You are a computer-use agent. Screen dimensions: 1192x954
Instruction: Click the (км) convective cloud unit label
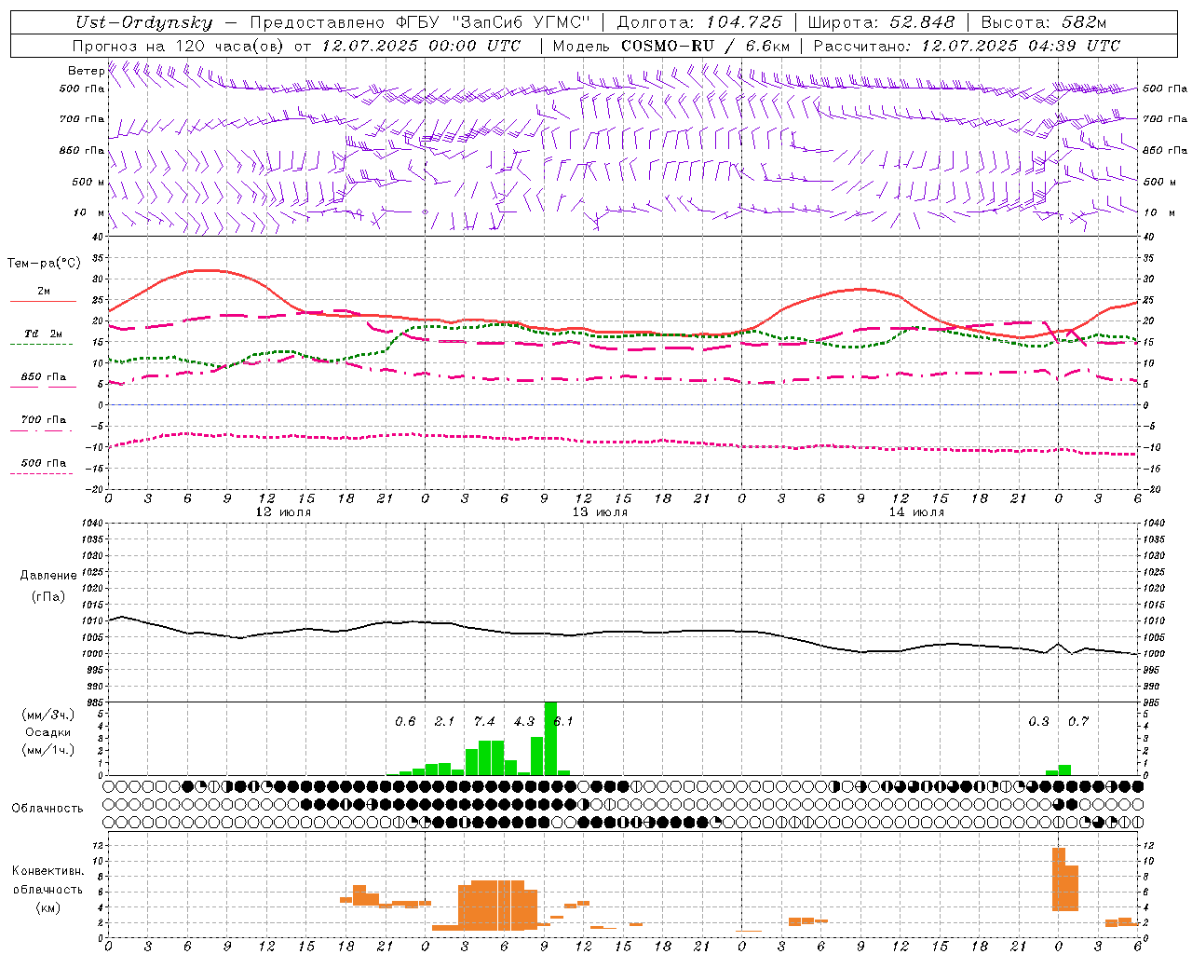click(48, 907)
